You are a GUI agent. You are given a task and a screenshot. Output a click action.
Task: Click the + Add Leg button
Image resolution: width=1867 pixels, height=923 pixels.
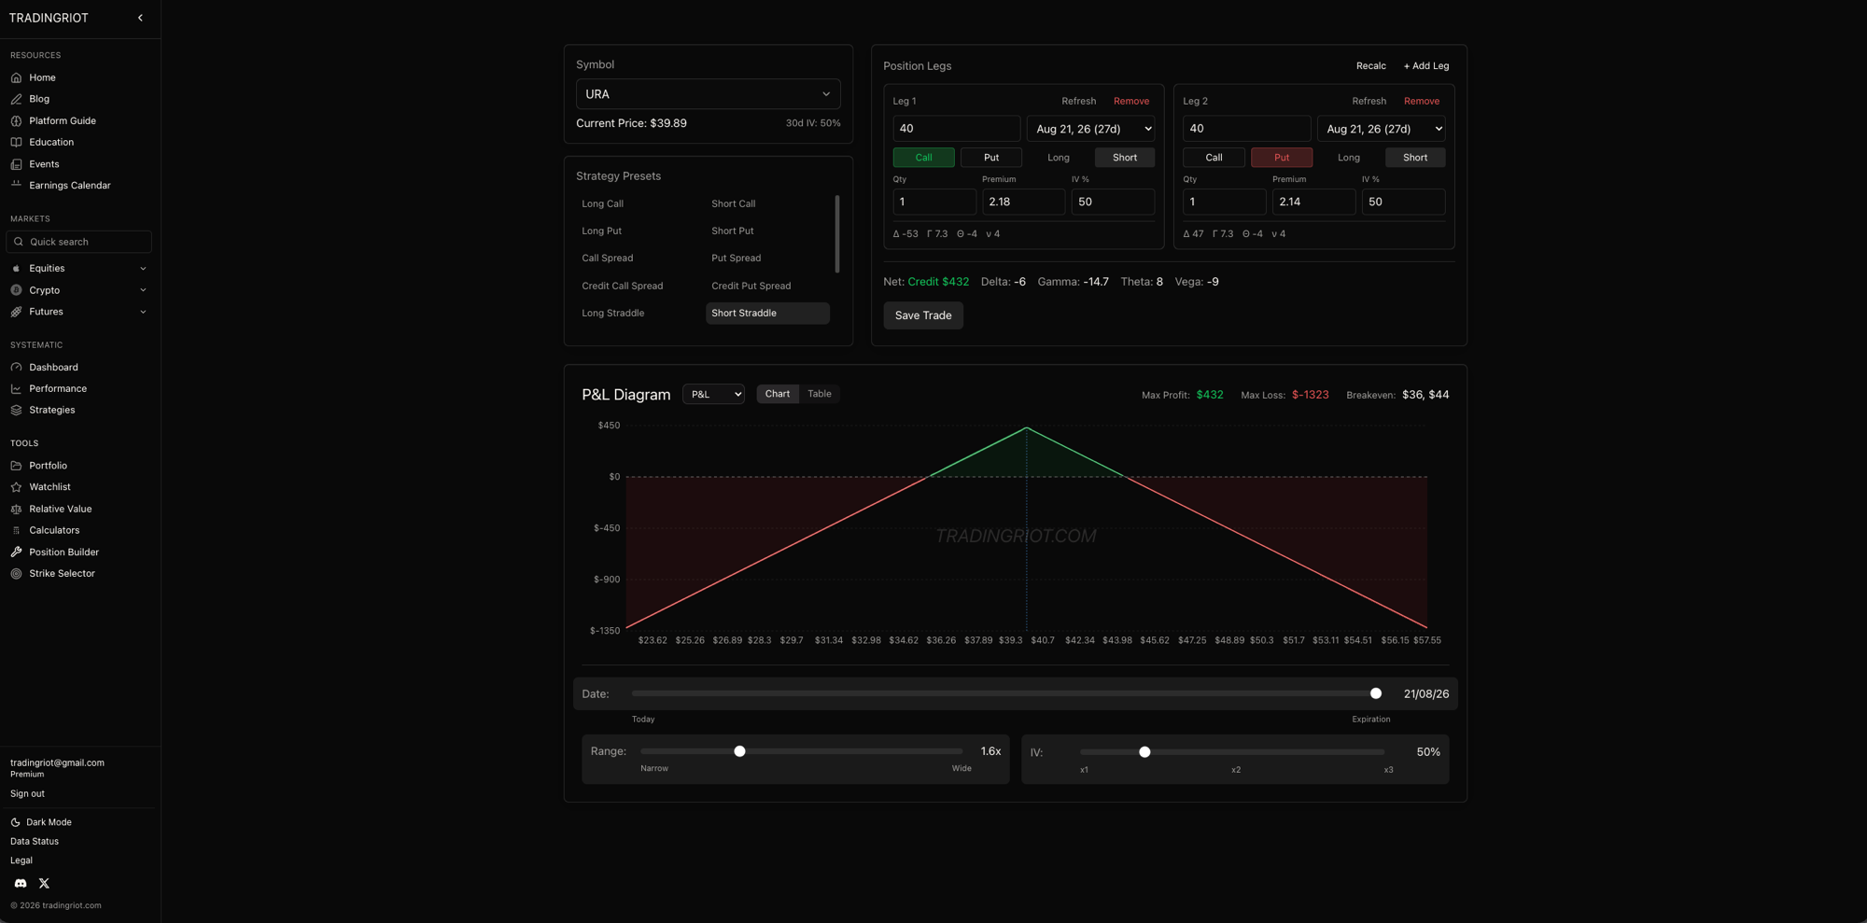tap(1425, 65)
